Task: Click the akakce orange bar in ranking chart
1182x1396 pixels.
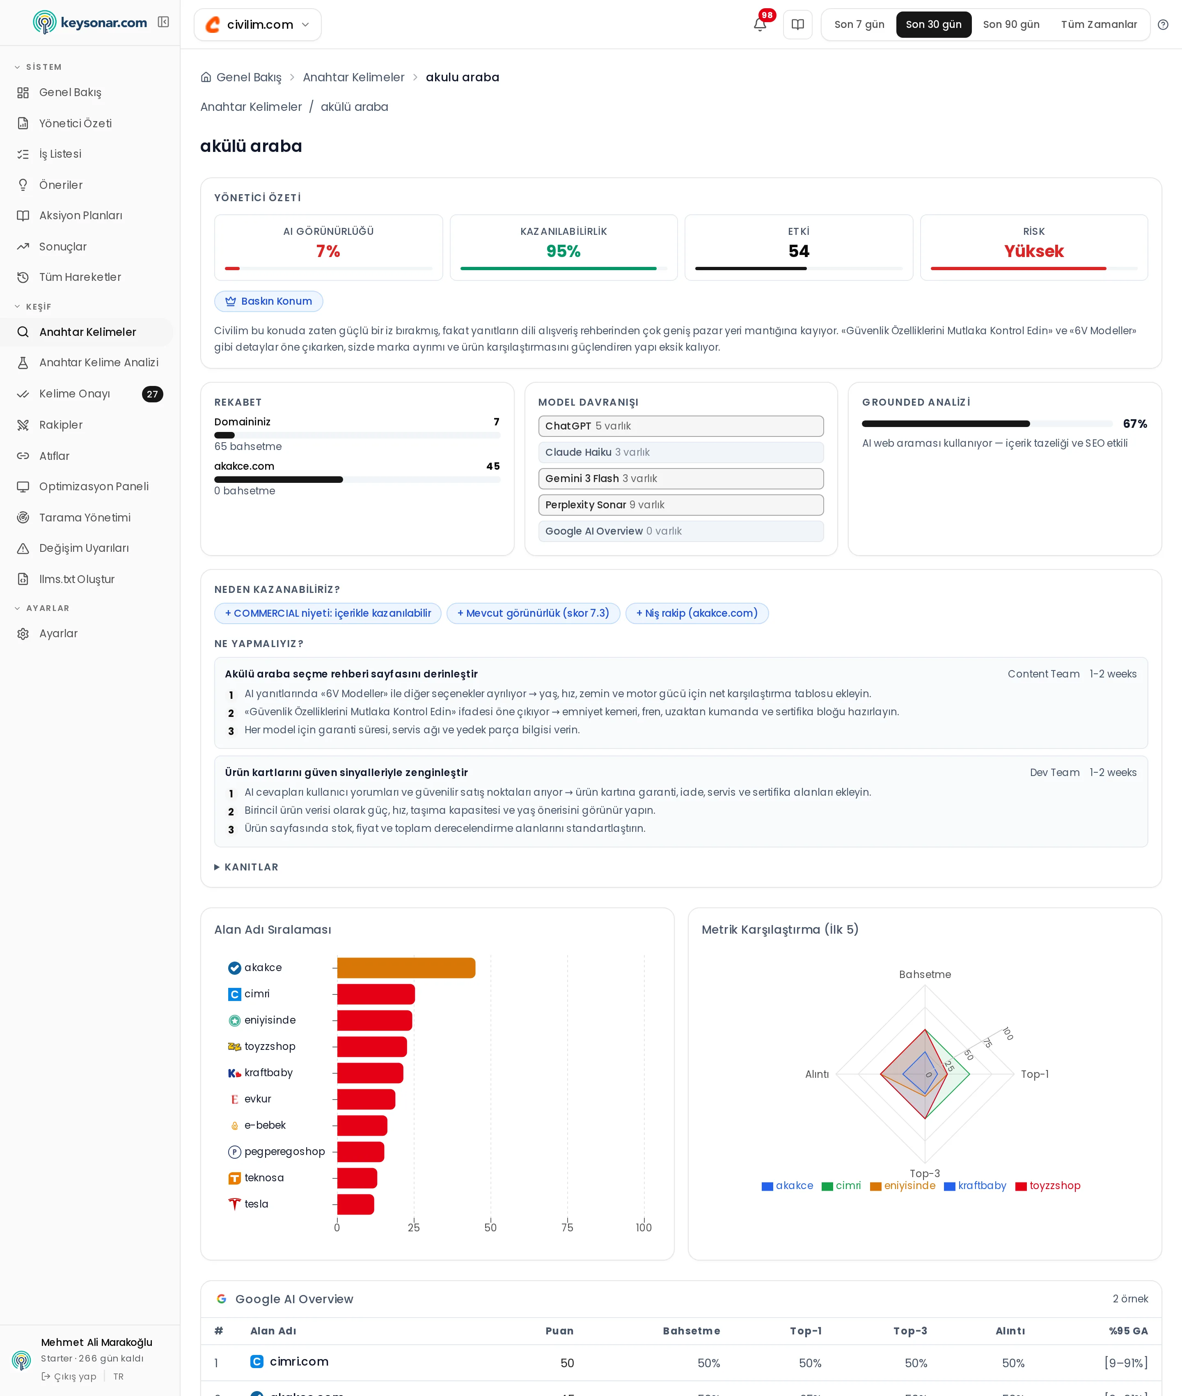Action: [x=406, y=968]
